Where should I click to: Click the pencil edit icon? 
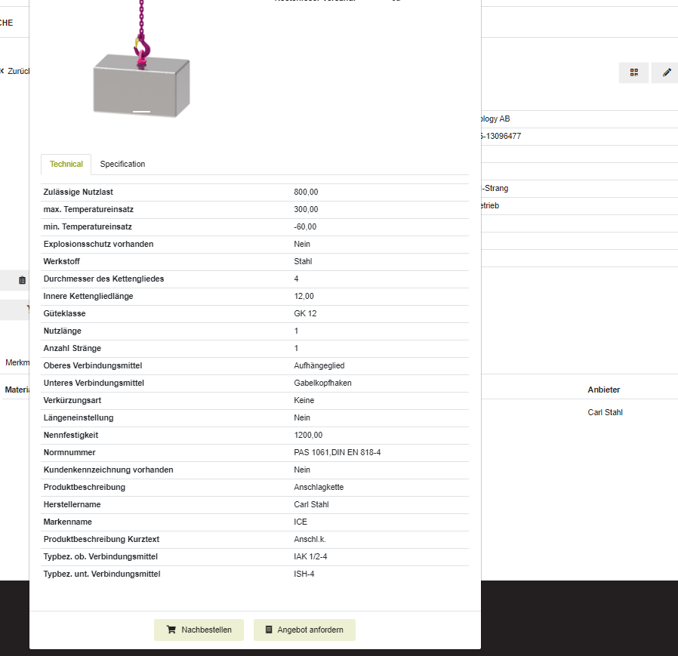[x=666, y=72]
